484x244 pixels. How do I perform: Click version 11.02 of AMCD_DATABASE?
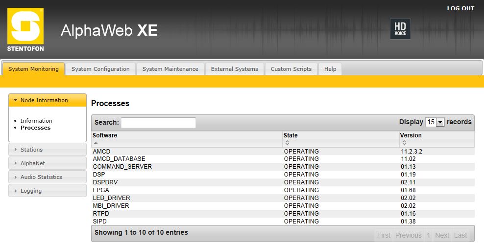point(408,159)
